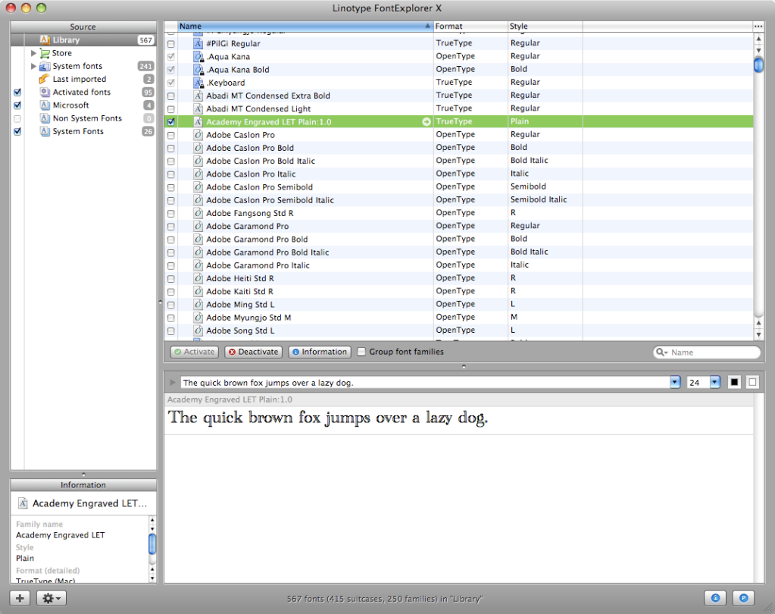Click the Information button below the font list
Viewport: 775px width, 614px height.
point(320,352)
